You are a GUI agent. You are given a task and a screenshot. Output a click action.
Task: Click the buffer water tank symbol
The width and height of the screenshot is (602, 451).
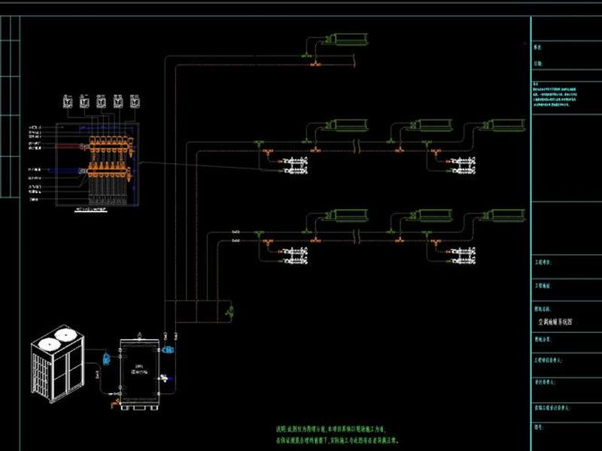click(140, 372)
